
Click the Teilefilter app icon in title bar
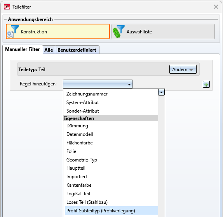click(x=7, y=7)
